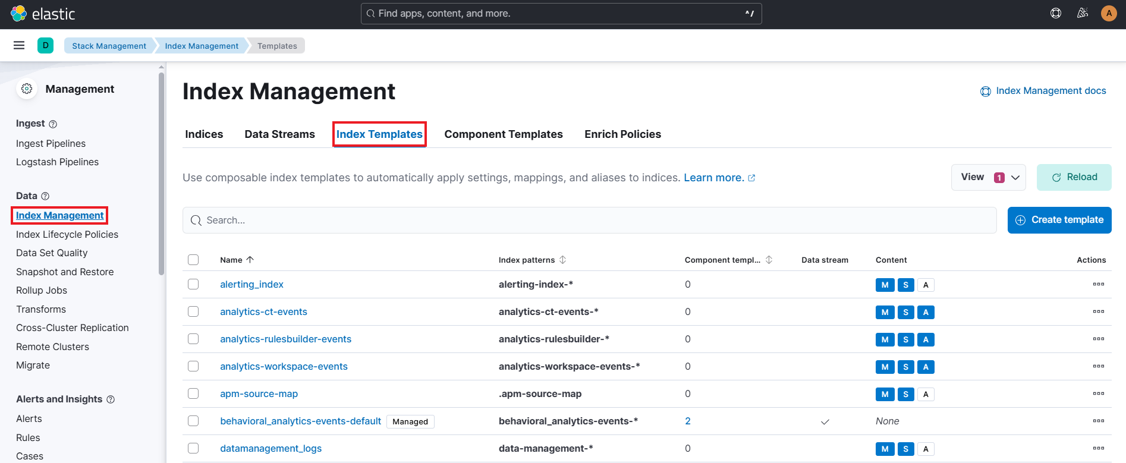
Task: Open the help menu icon
Action: coord(1056,13)
